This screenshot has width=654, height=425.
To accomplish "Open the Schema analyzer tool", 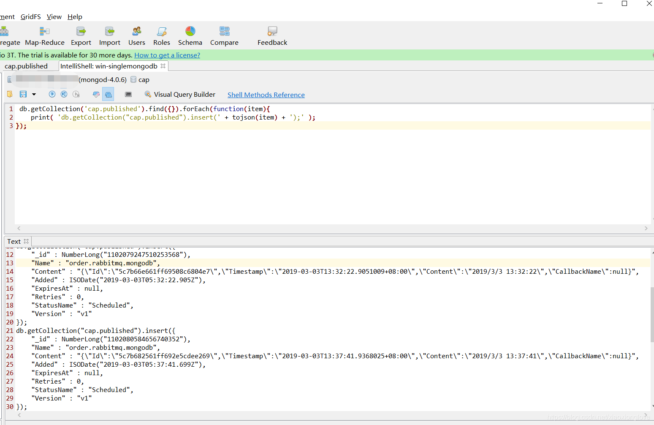I will click(x=190, y=35).
